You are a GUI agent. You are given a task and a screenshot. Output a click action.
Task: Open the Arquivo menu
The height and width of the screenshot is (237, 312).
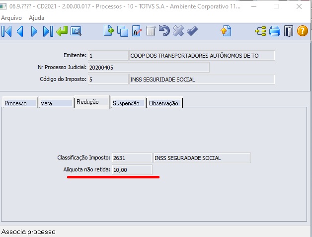11,18
